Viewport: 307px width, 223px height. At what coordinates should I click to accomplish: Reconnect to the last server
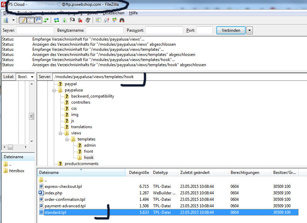point(88,20)
